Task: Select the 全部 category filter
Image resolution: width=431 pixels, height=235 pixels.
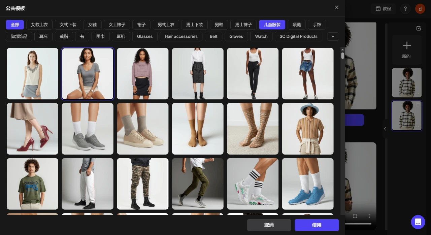Action: pyautogui.click(x=15, y=25)
